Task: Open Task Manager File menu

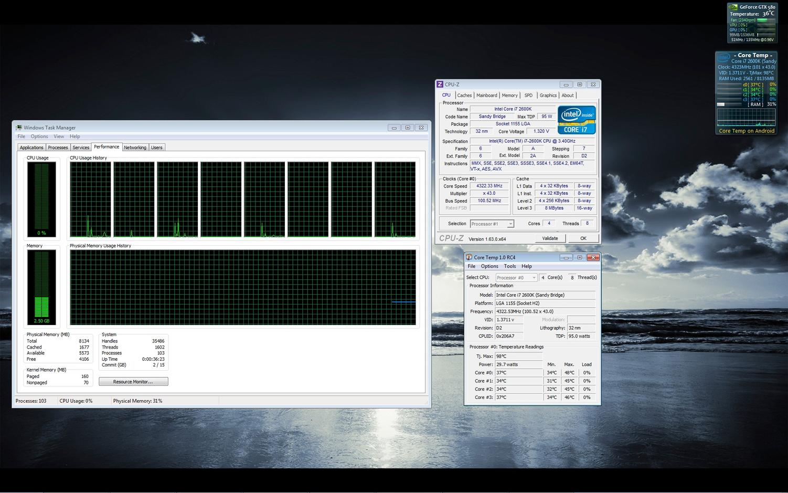Action: [22, 137]
